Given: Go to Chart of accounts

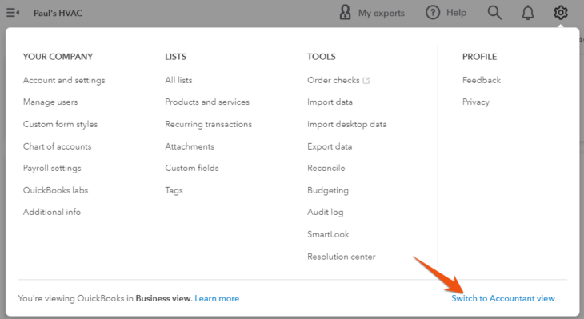Looking at the screenshot, I should [58, 146].
